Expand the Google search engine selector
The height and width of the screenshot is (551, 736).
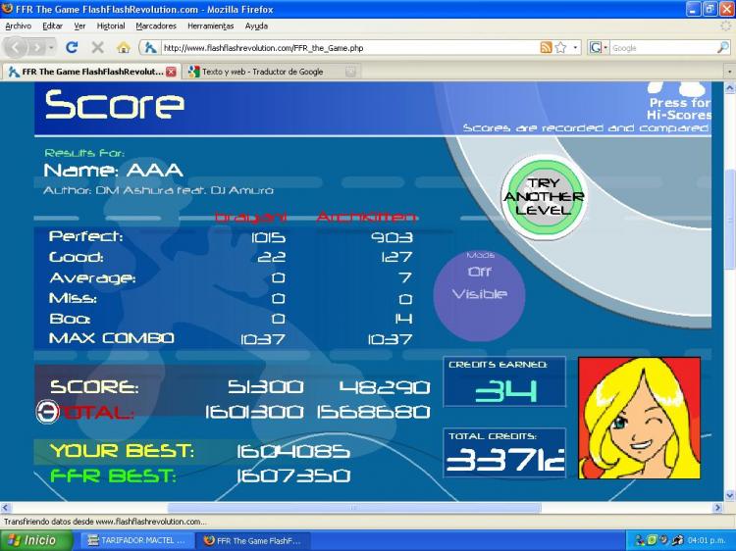[598, 47]
